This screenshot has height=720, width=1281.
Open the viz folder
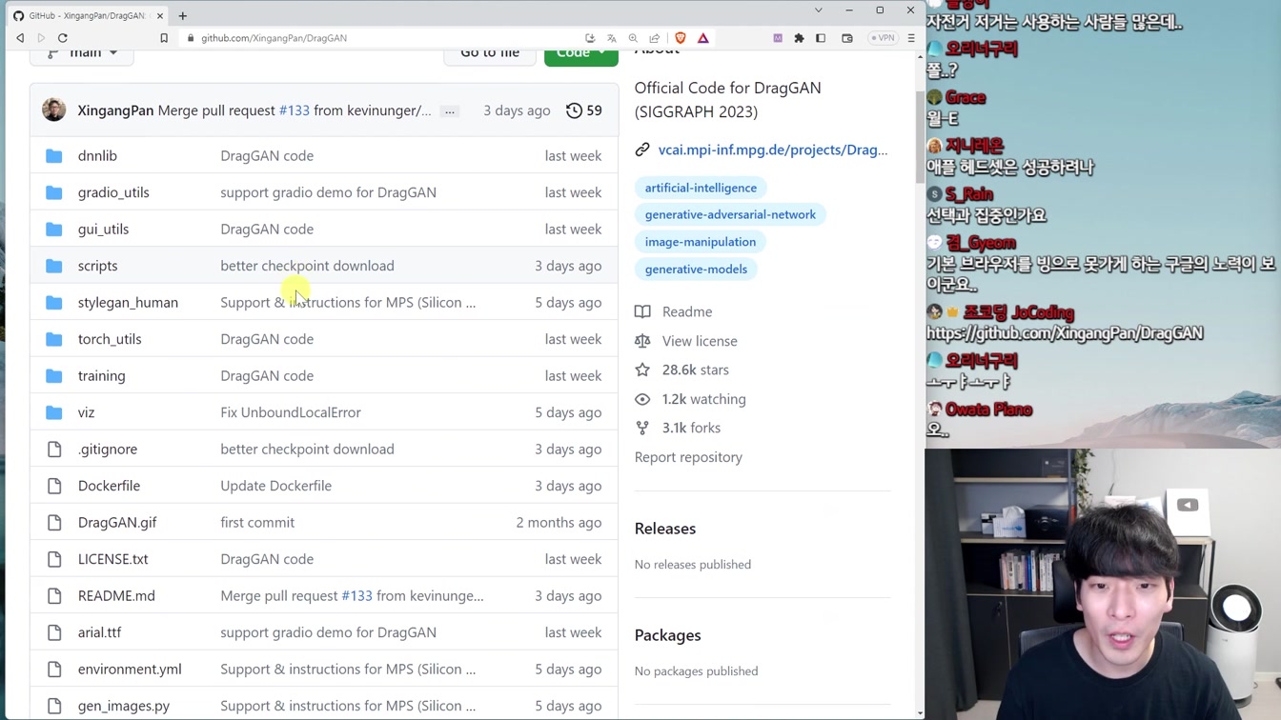[x=86, y=412]
